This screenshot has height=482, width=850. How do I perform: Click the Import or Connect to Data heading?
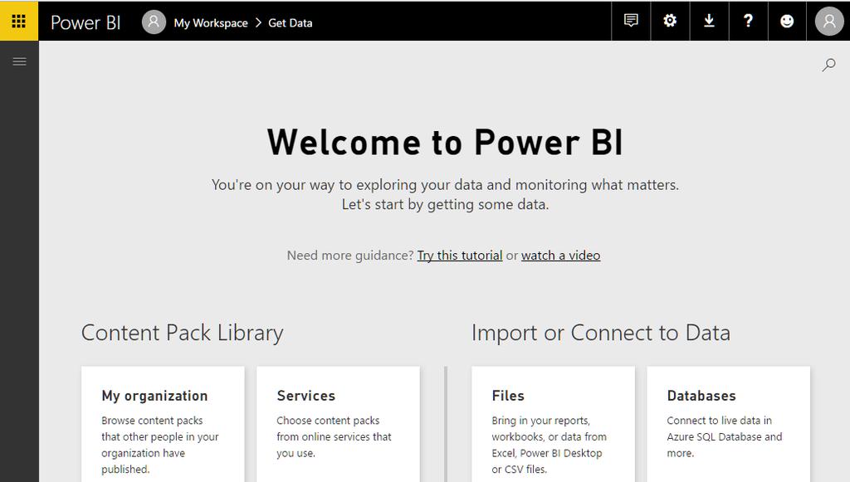pos(601,333)
